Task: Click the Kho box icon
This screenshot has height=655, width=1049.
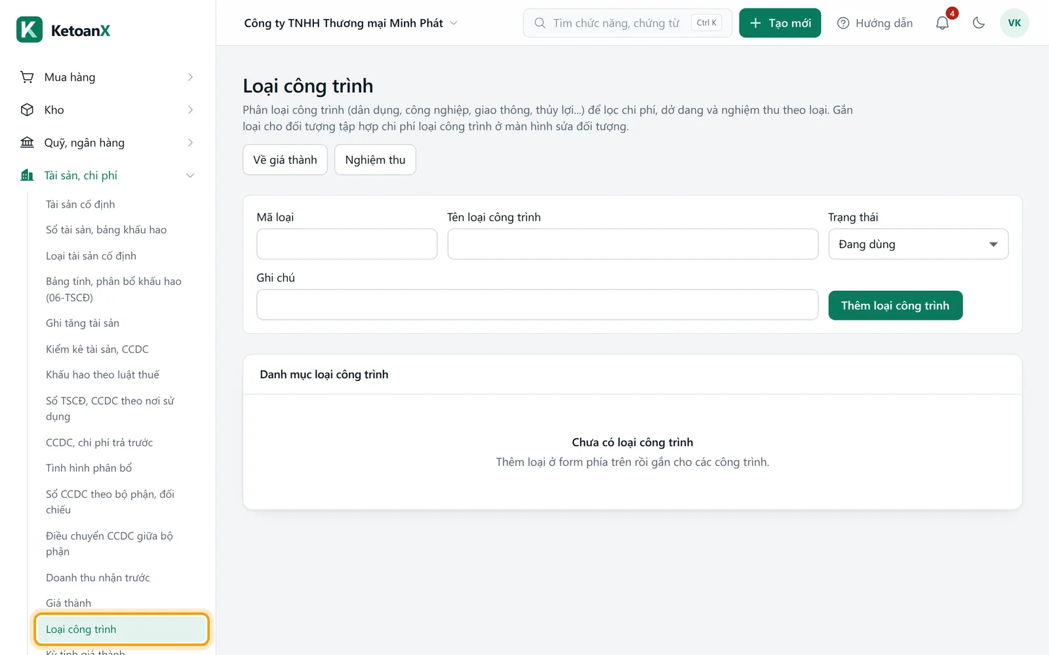Action: [x=27, y=110]
